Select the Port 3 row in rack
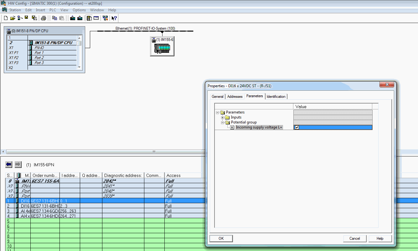 coord(42,63)
